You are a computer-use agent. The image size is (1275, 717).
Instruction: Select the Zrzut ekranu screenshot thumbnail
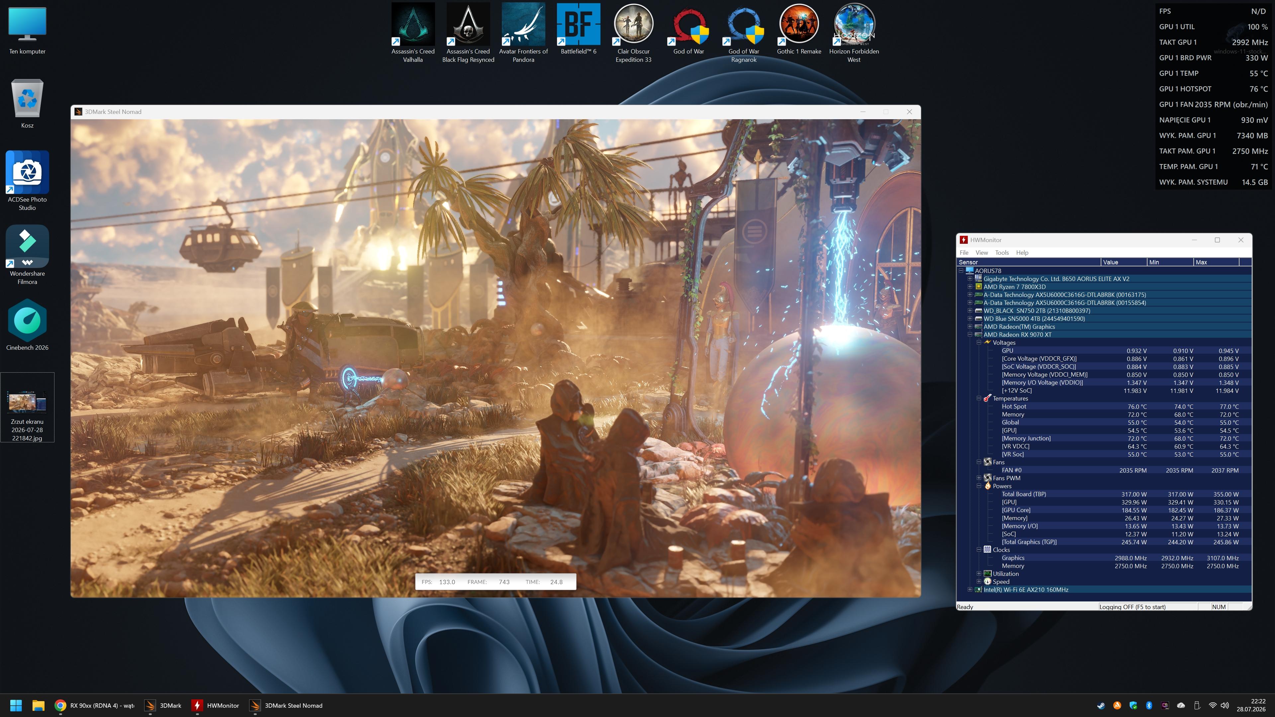coord(27,407)
